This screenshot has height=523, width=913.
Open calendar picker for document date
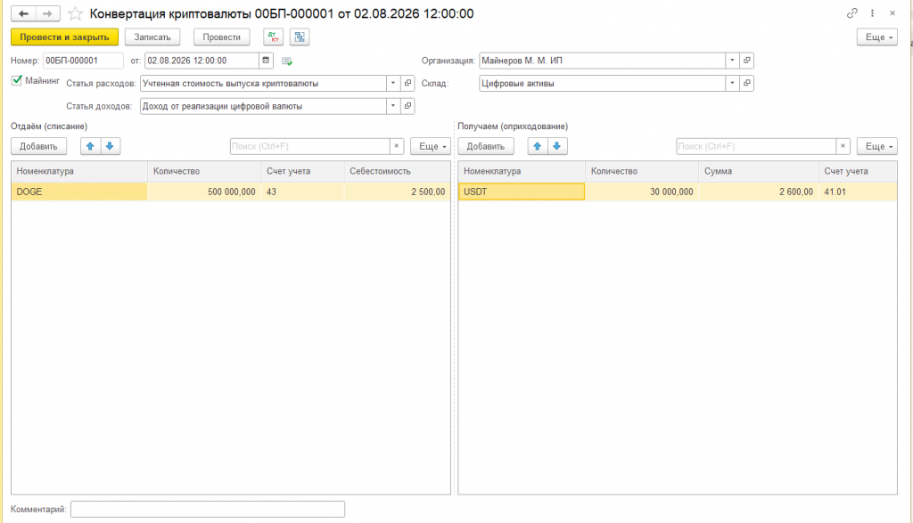click(x=266, y=61)
